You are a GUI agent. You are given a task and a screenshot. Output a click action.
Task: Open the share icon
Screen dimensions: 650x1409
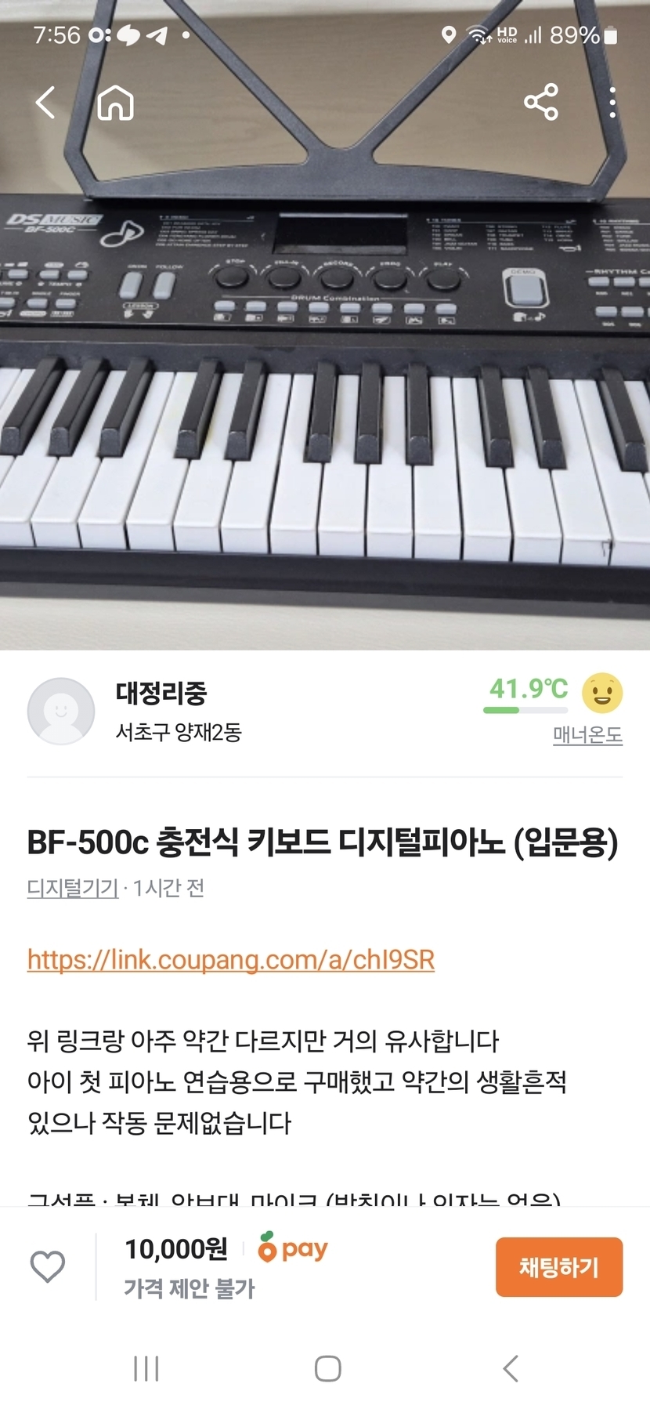[x=541, y=102]
